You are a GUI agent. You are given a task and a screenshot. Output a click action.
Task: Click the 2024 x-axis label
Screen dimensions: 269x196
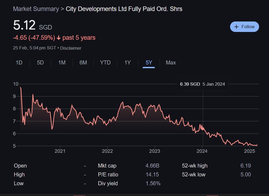pos(202,151)
